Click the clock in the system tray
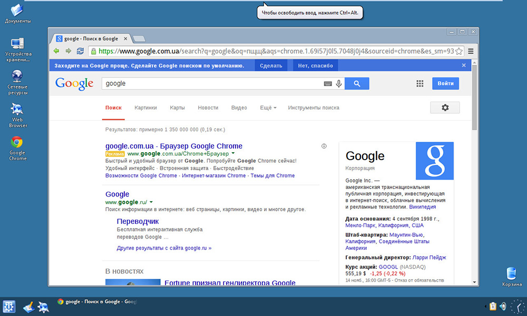 coord(518,307)
